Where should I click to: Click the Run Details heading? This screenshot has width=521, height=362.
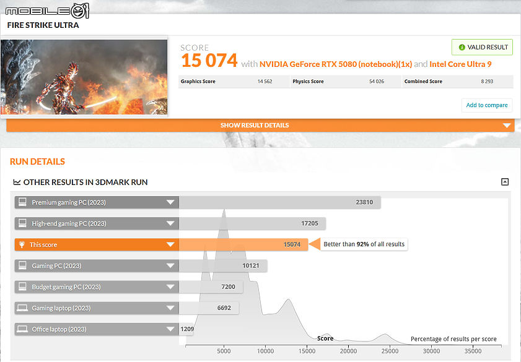(x=37, y=162)
